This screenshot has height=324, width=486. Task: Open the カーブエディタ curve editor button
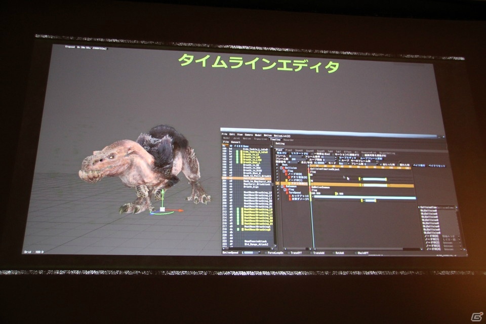coord(348,158)
